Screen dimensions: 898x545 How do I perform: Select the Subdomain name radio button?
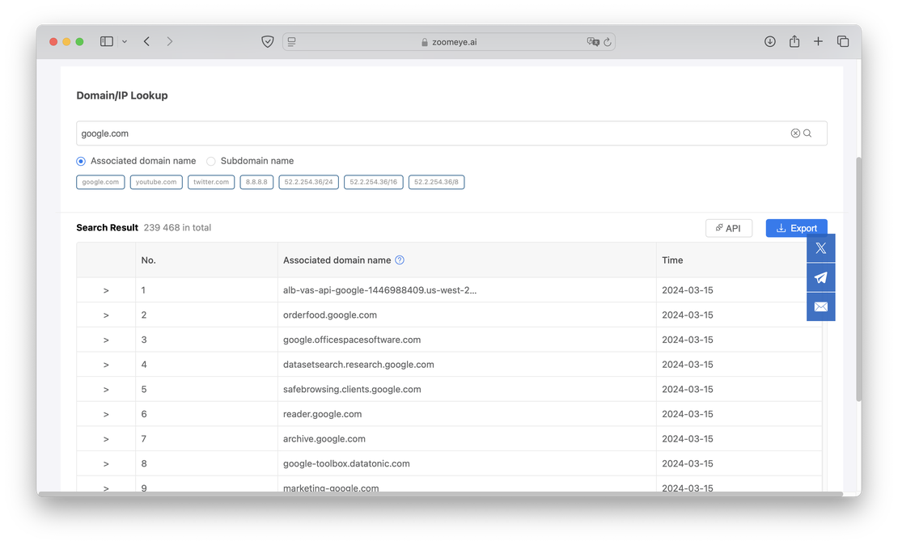click(210, 161)
